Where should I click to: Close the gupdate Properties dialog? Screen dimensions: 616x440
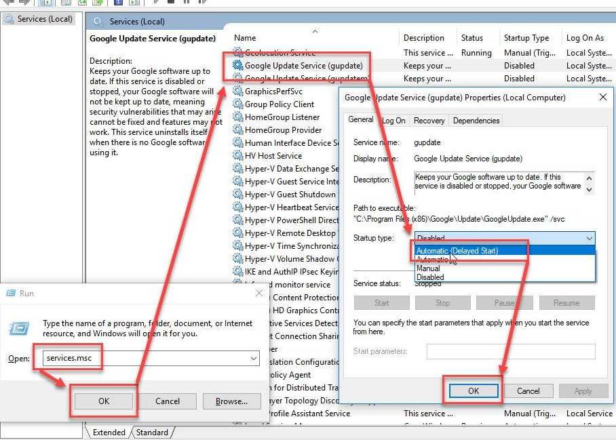[x=603, y=97]
